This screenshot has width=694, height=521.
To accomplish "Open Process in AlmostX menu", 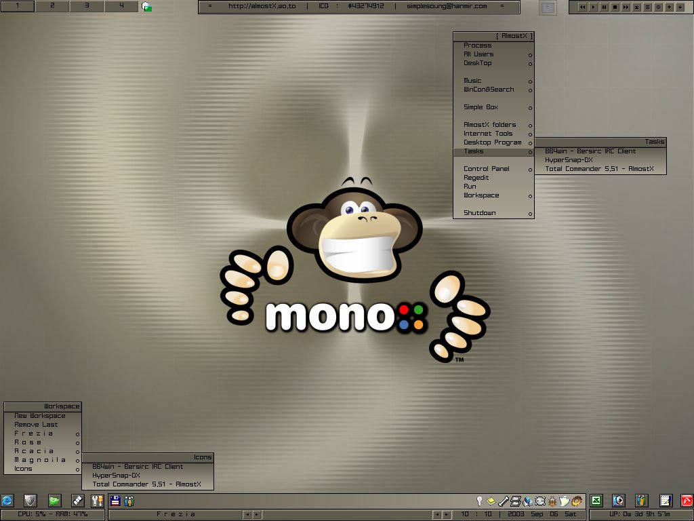I will (x=493, y=45).
